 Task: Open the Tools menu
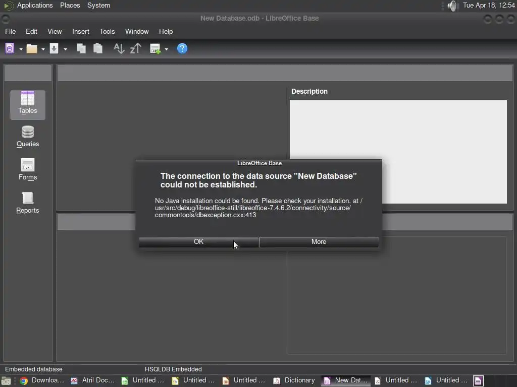pos(107,31)
